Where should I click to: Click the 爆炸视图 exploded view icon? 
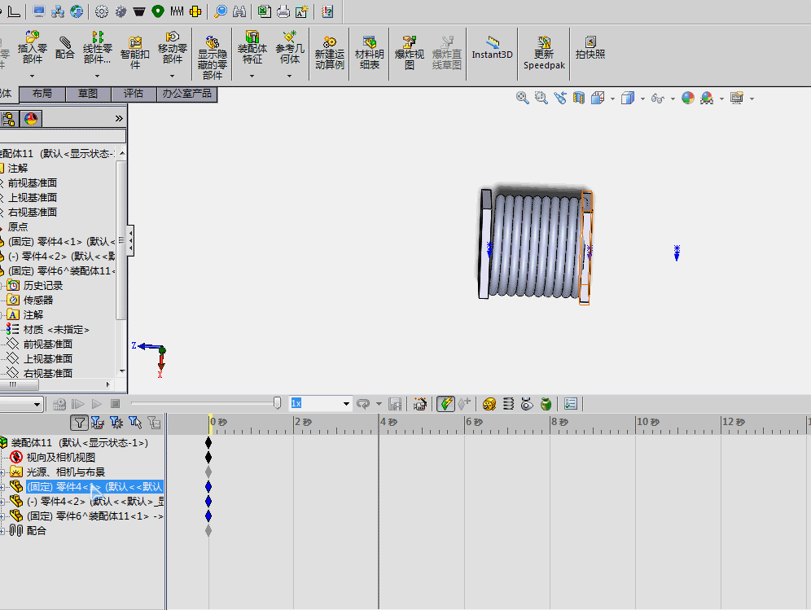(x=409, y=53)
